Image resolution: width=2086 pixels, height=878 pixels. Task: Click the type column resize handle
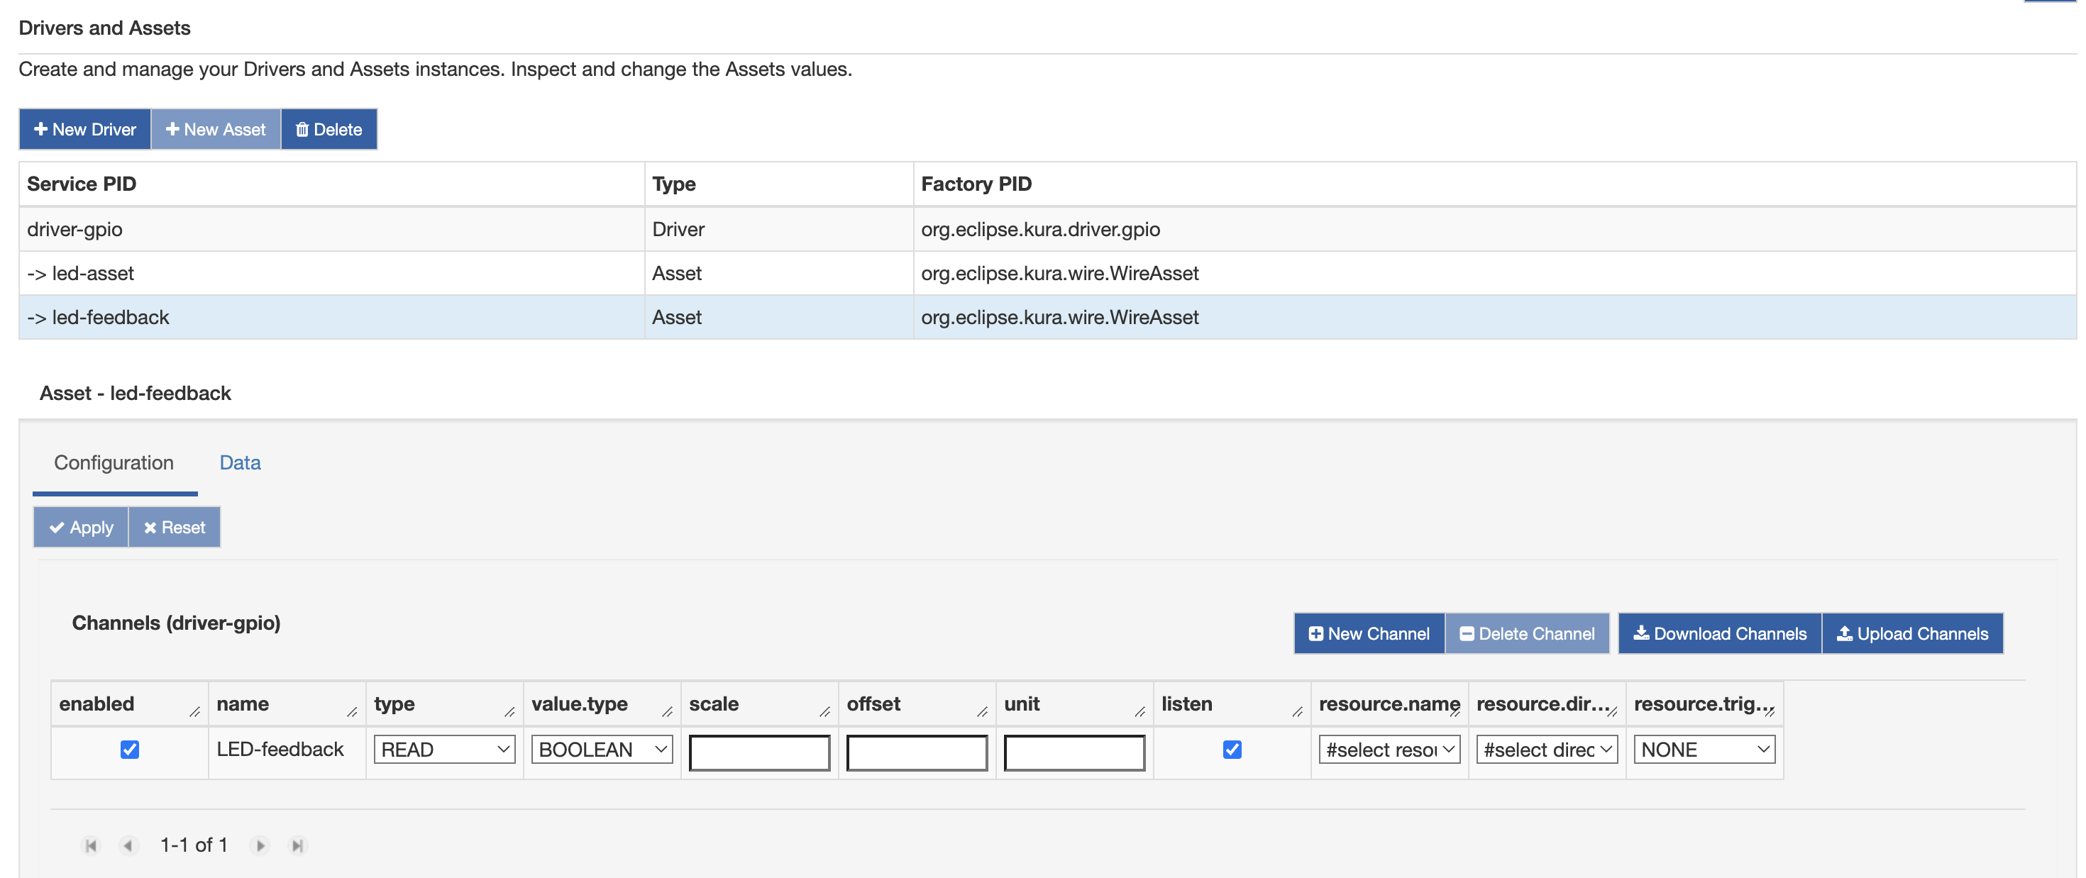[x=510, y=712]
